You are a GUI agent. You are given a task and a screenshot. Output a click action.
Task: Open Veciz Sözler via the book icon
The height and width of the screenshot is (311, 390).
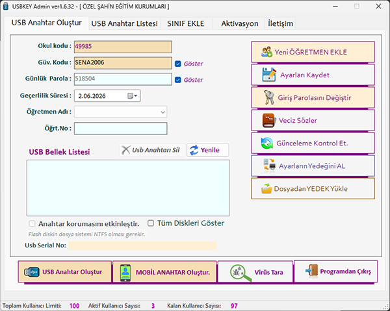266,120
